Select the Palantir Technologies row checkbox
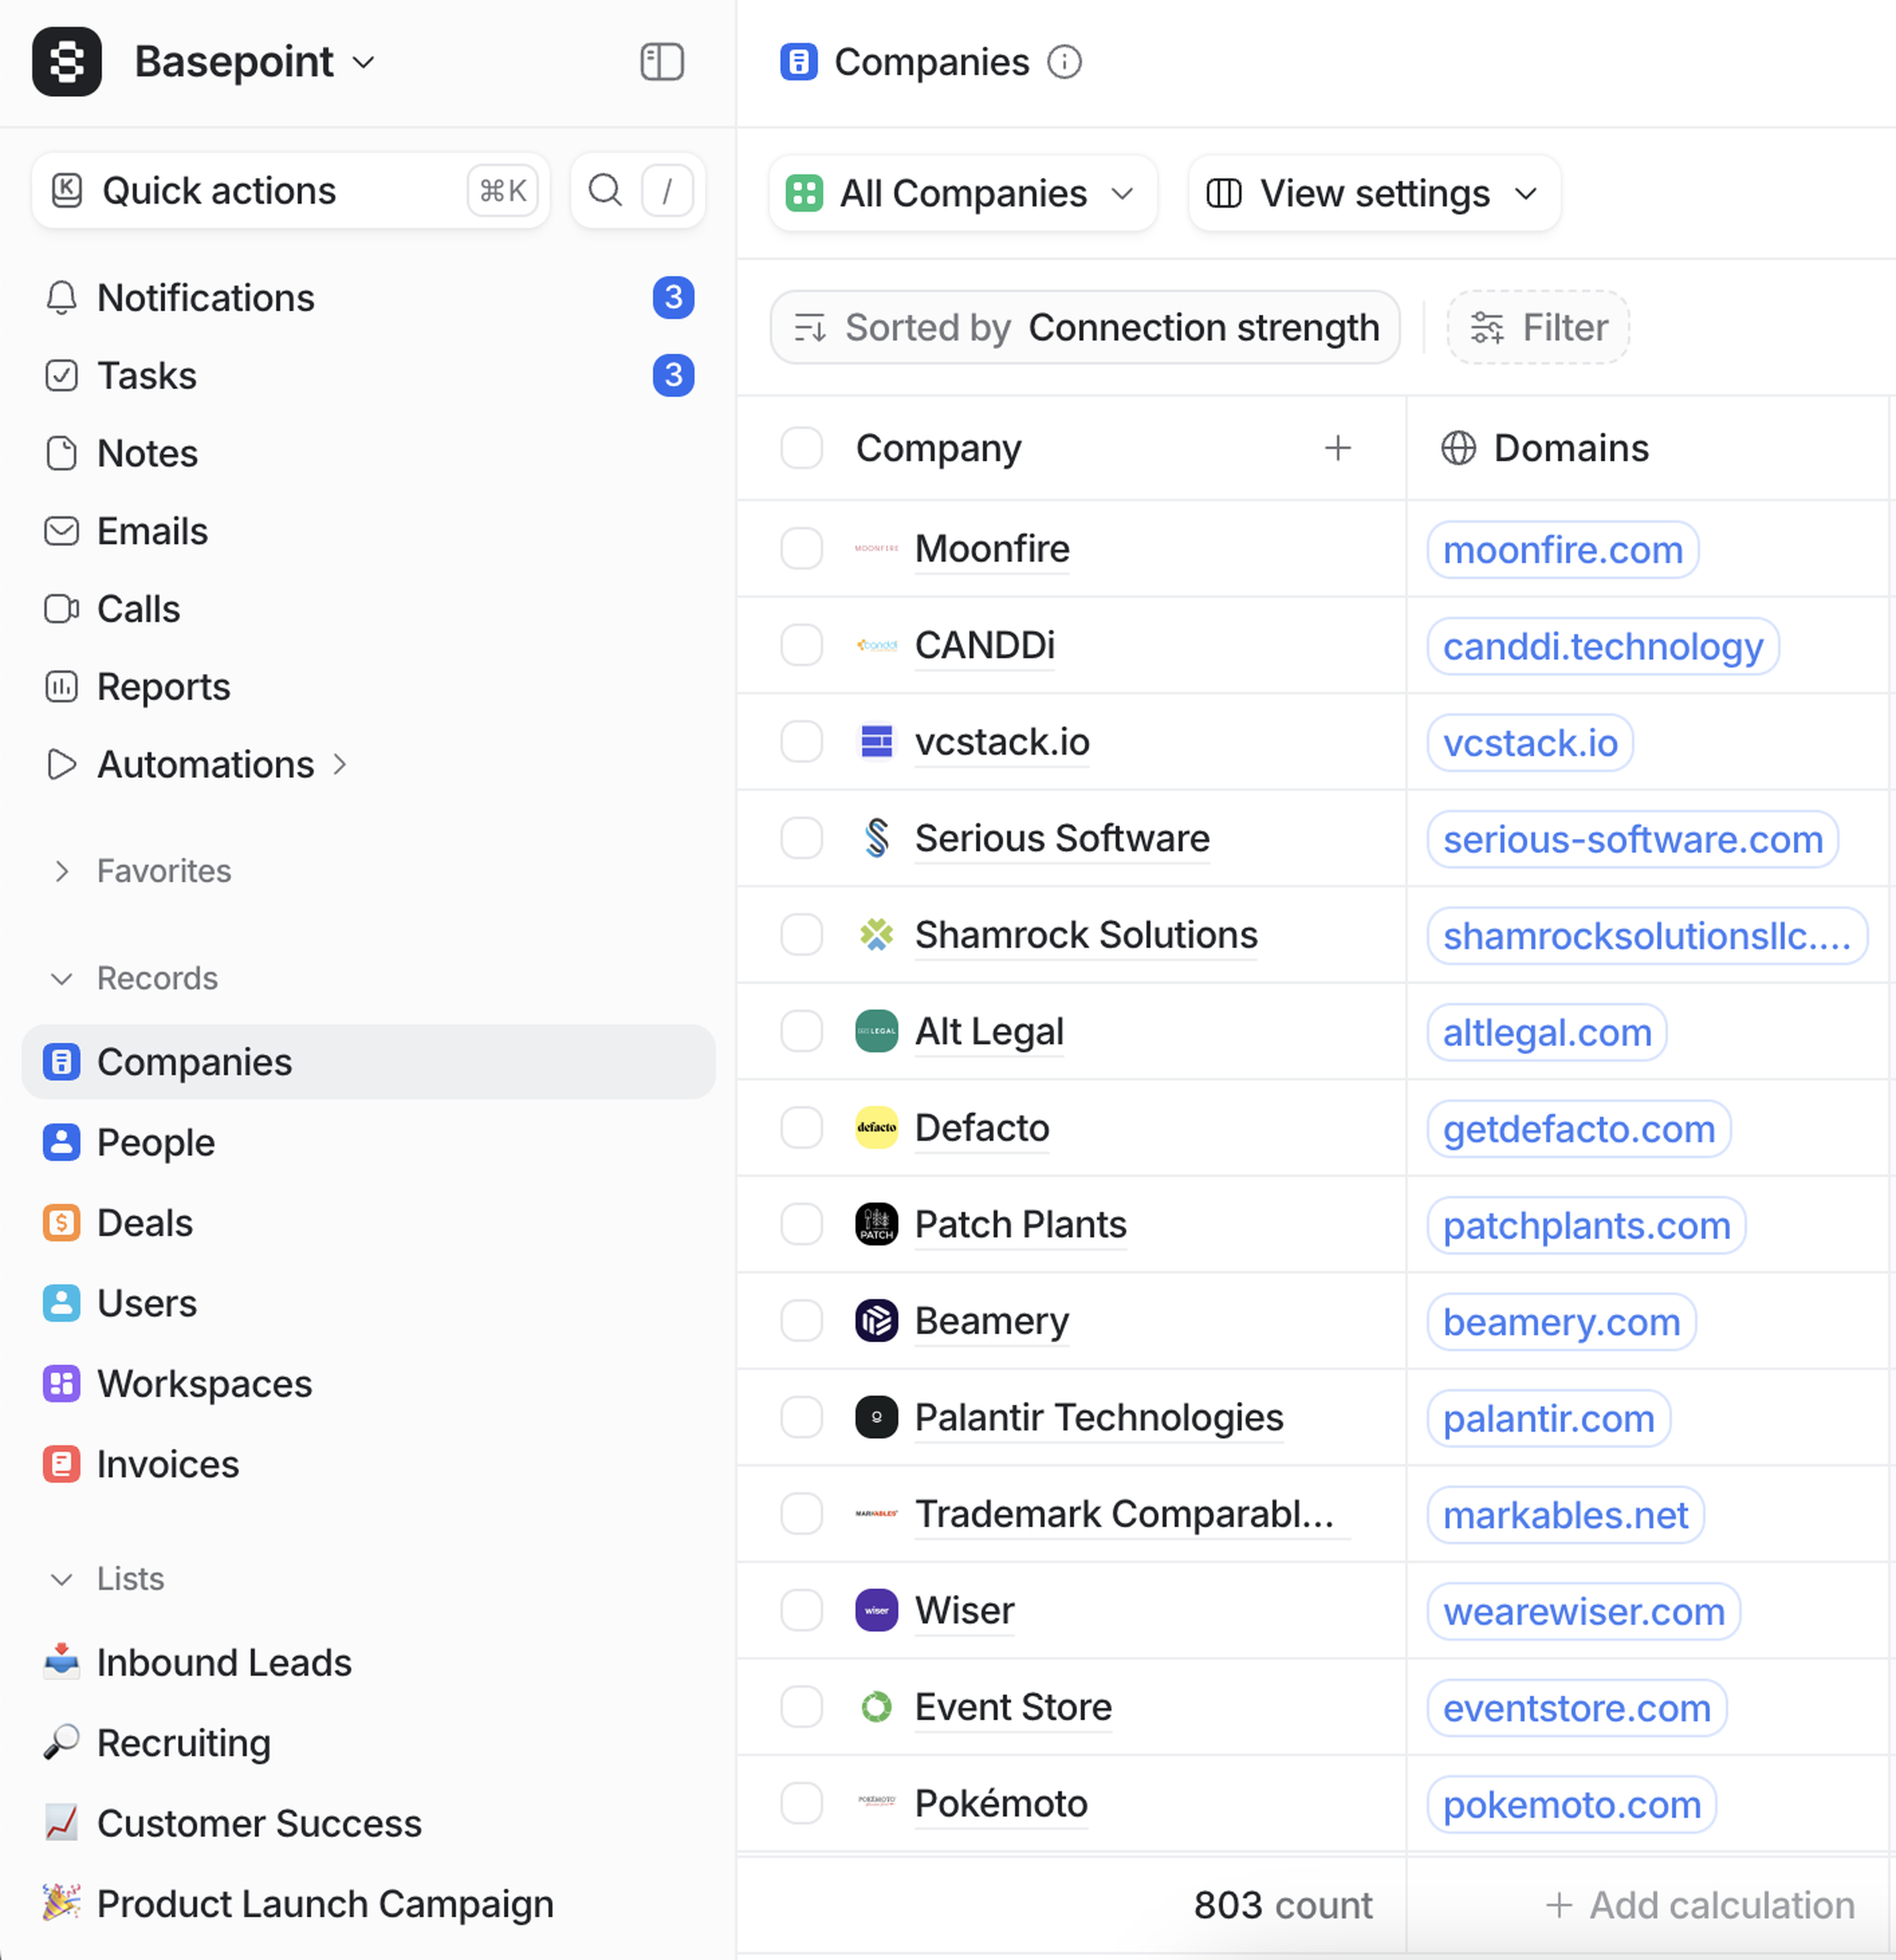1896x1960 pixels. point(801,1417)
